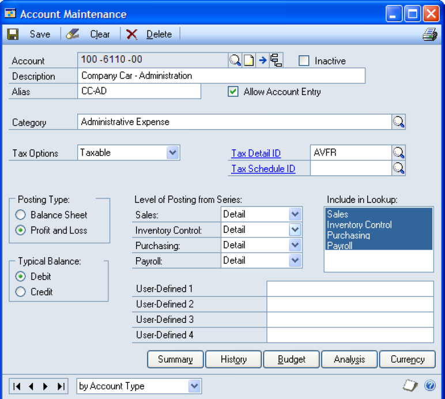Open the Sales posting level dropdown
The width and height of the screenshot is (445, 399).
295,214
